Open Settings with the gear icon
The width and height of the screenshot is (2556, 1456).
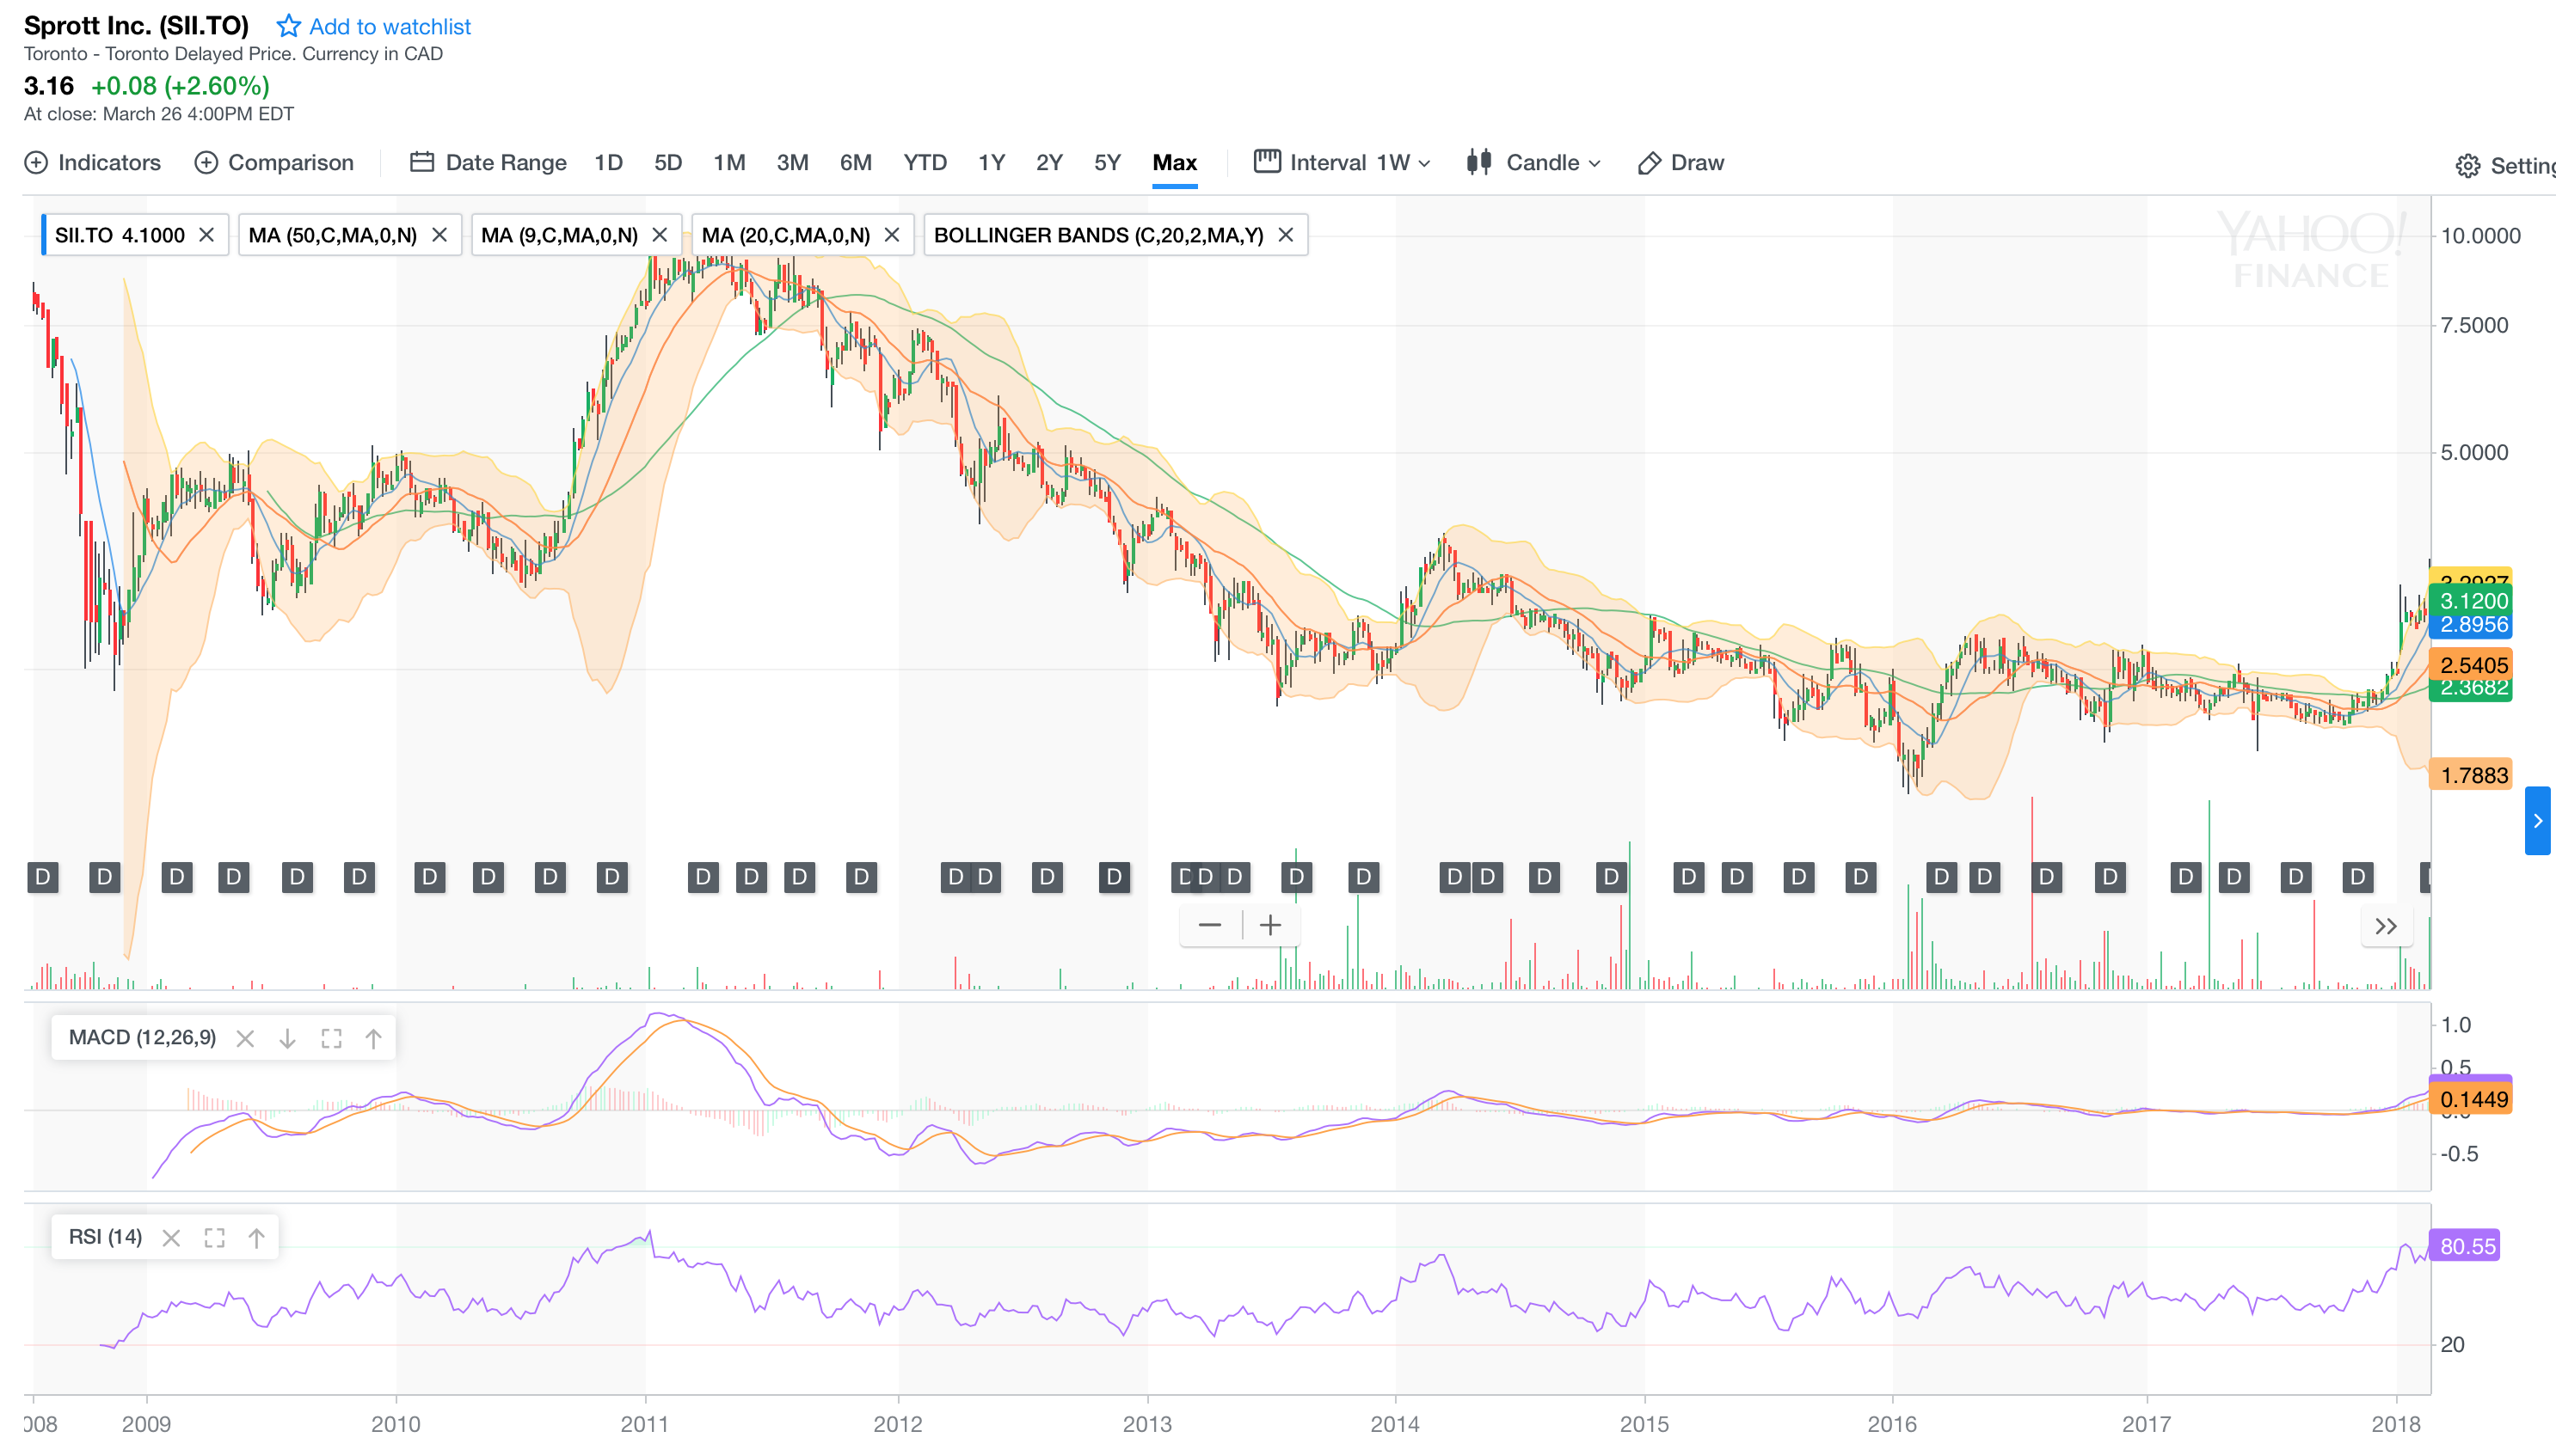2468,166
